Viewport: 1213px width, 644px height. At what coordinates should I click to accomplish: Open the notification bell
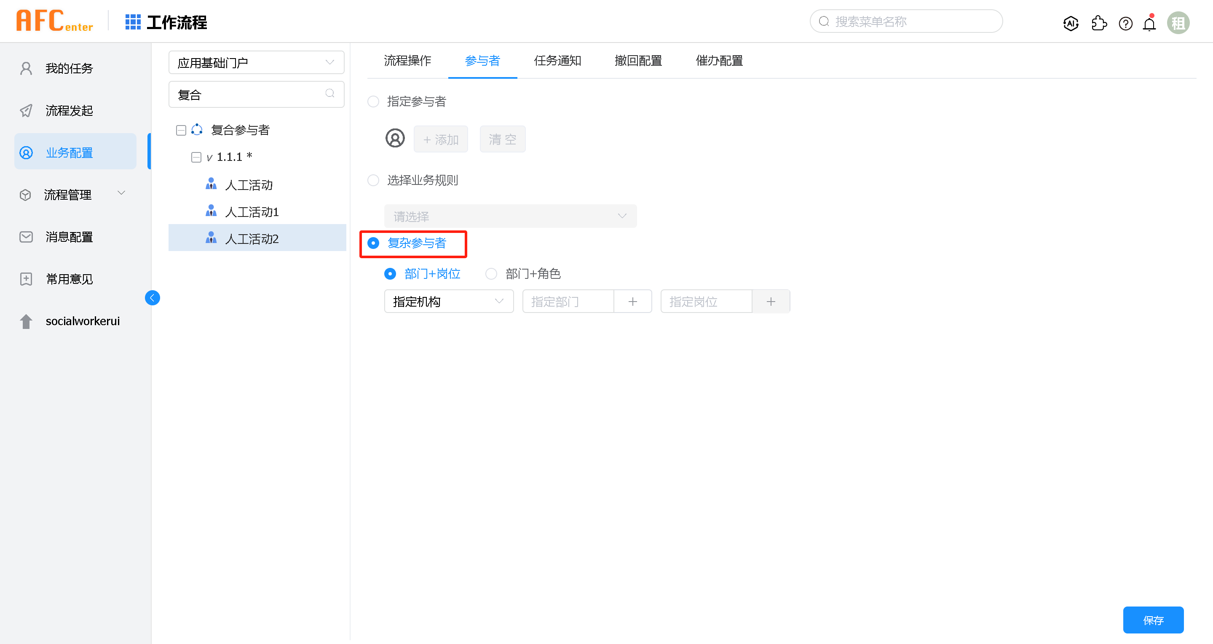pos(1149,24)
